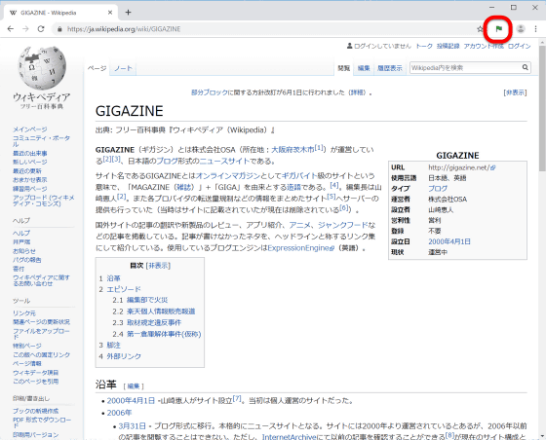Collapse the 目次 with its 非表示 toggle
Screen dimensions: 546x440
[158, 266]
